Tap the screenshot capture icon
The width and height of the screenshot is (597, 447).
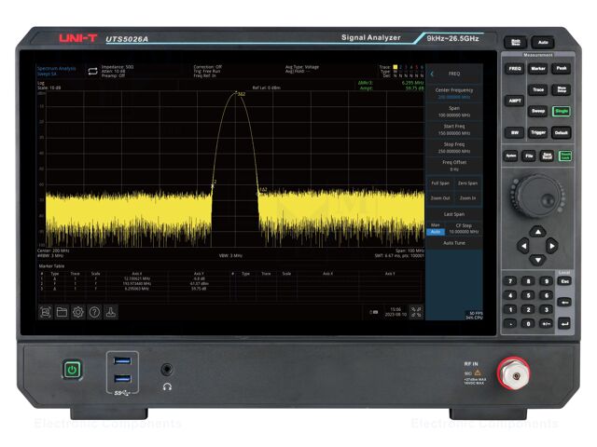tap(46, 312)
